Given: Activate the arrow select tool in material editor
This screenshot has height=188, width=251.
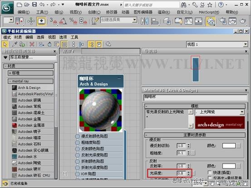Looking at the screenshot, I should [5, 44].
